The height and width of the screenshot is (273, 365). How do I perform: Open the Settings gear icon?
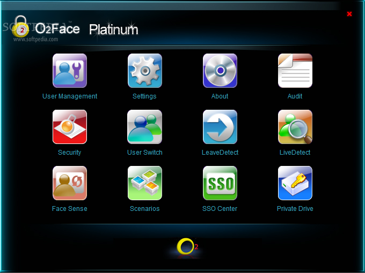coord(145,71)
